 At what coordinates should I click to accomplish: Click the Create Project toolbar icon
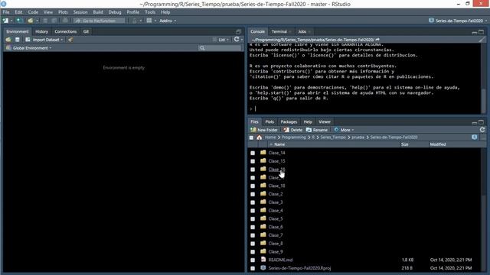click(x=19, y=21)
